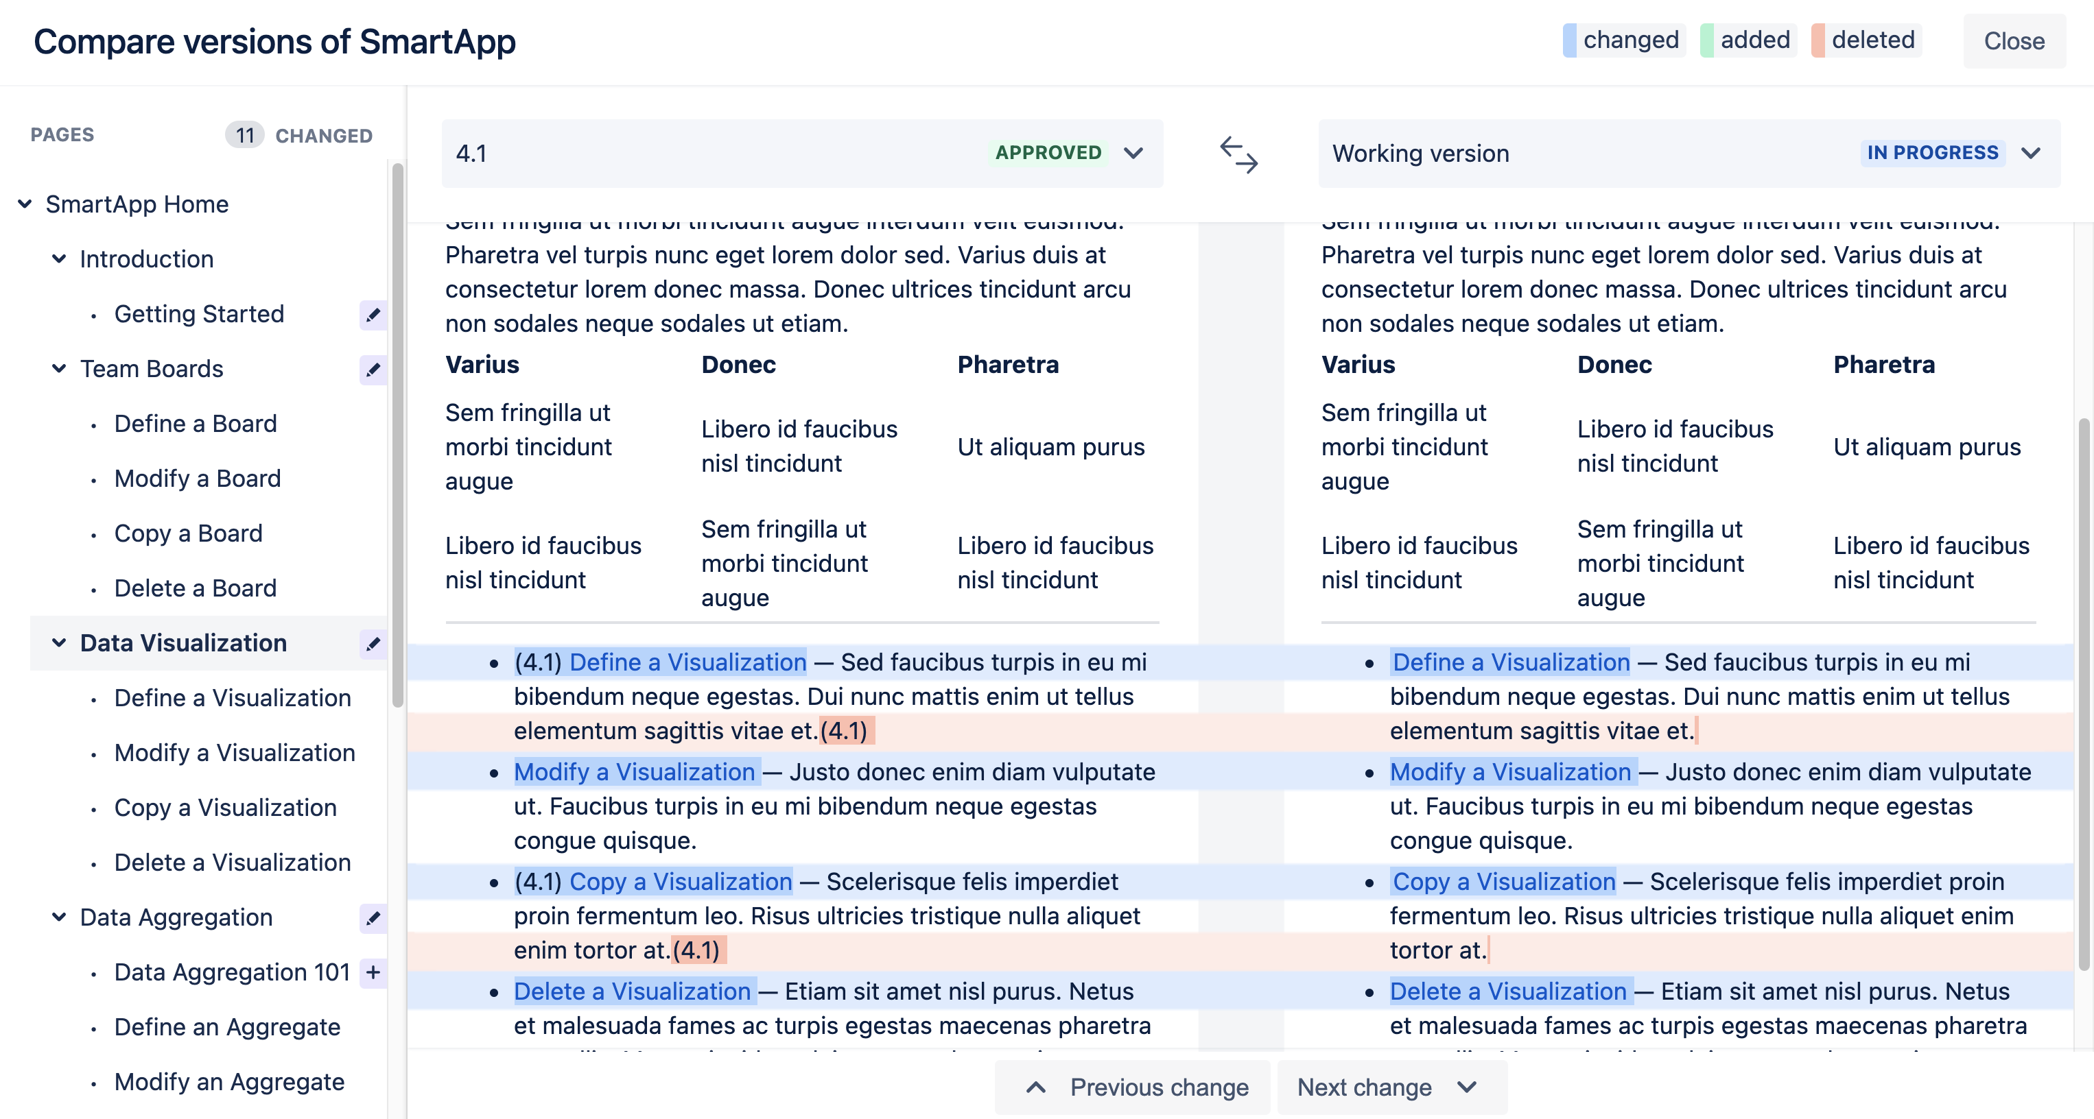2094x1119 pixels.
Task: Collapse the Data Visualization page tree
Action: pos(58,642)
